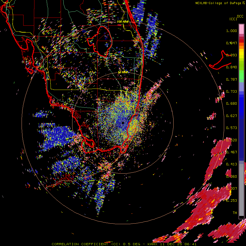Click the [CC] units label
Viewport: 246px width, 246px height.
233,19
